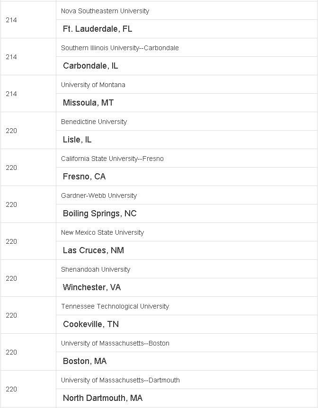
Task: Click Las Cruces, NM location cell
Action: [186, 250]
